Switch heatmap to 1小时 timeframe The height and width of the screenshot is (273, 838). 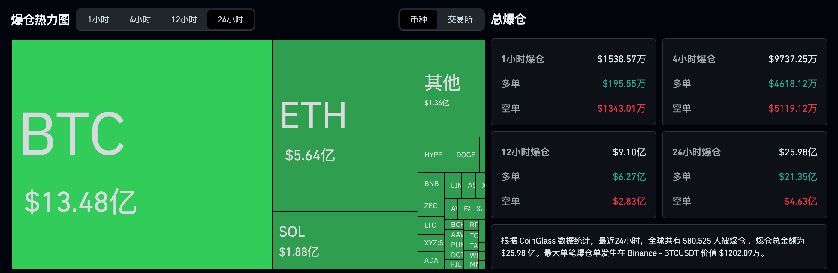(98, 19)
